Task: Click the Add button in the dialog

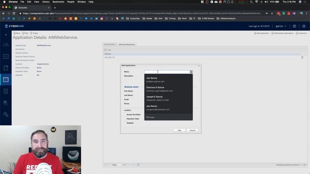Action: tap(179, 130)
